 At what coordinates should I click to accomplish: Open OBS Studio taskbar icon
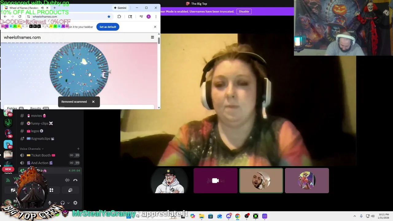(247, 216)
